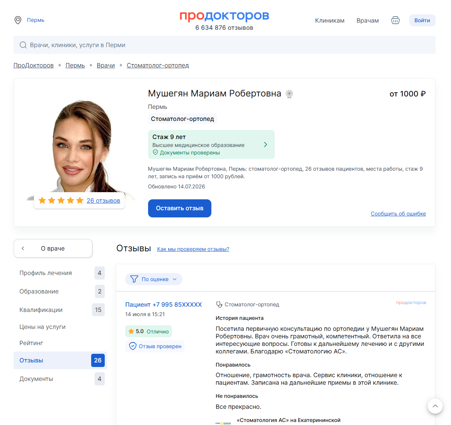Click Сообщить об ошибке link

(x=398, y=214)
